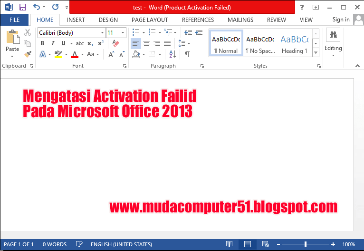
Task: Apply the Normal style
Action: 226,43
